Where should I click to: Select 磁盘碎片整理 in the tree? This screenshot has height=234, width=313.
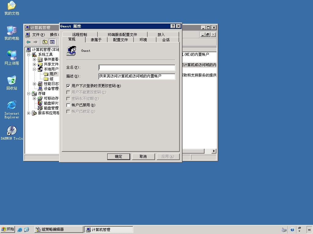pyautogui.click(x=51, y=103)
